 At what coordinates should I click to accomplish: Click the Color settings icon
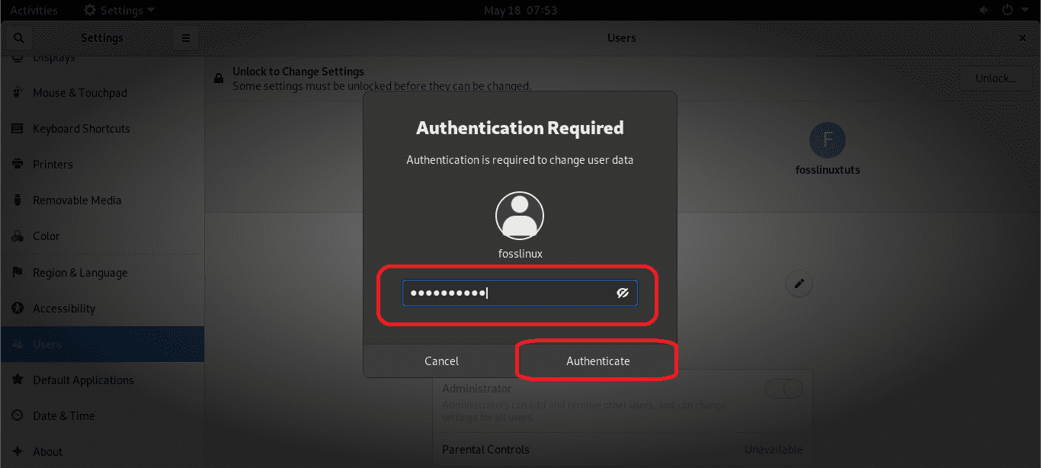17,236
